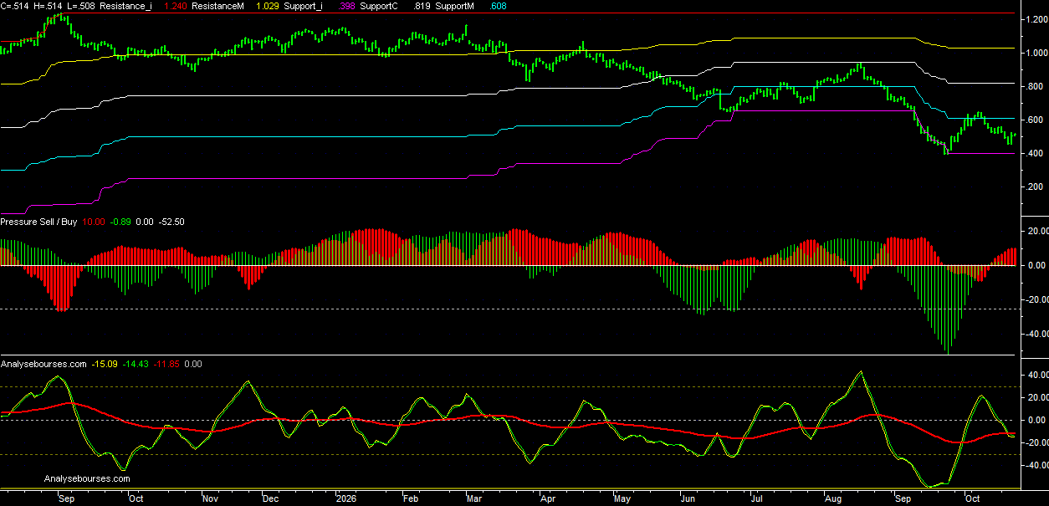
Task: Click the yellow -15.09 oscillator value
Action: coord(105,364)
